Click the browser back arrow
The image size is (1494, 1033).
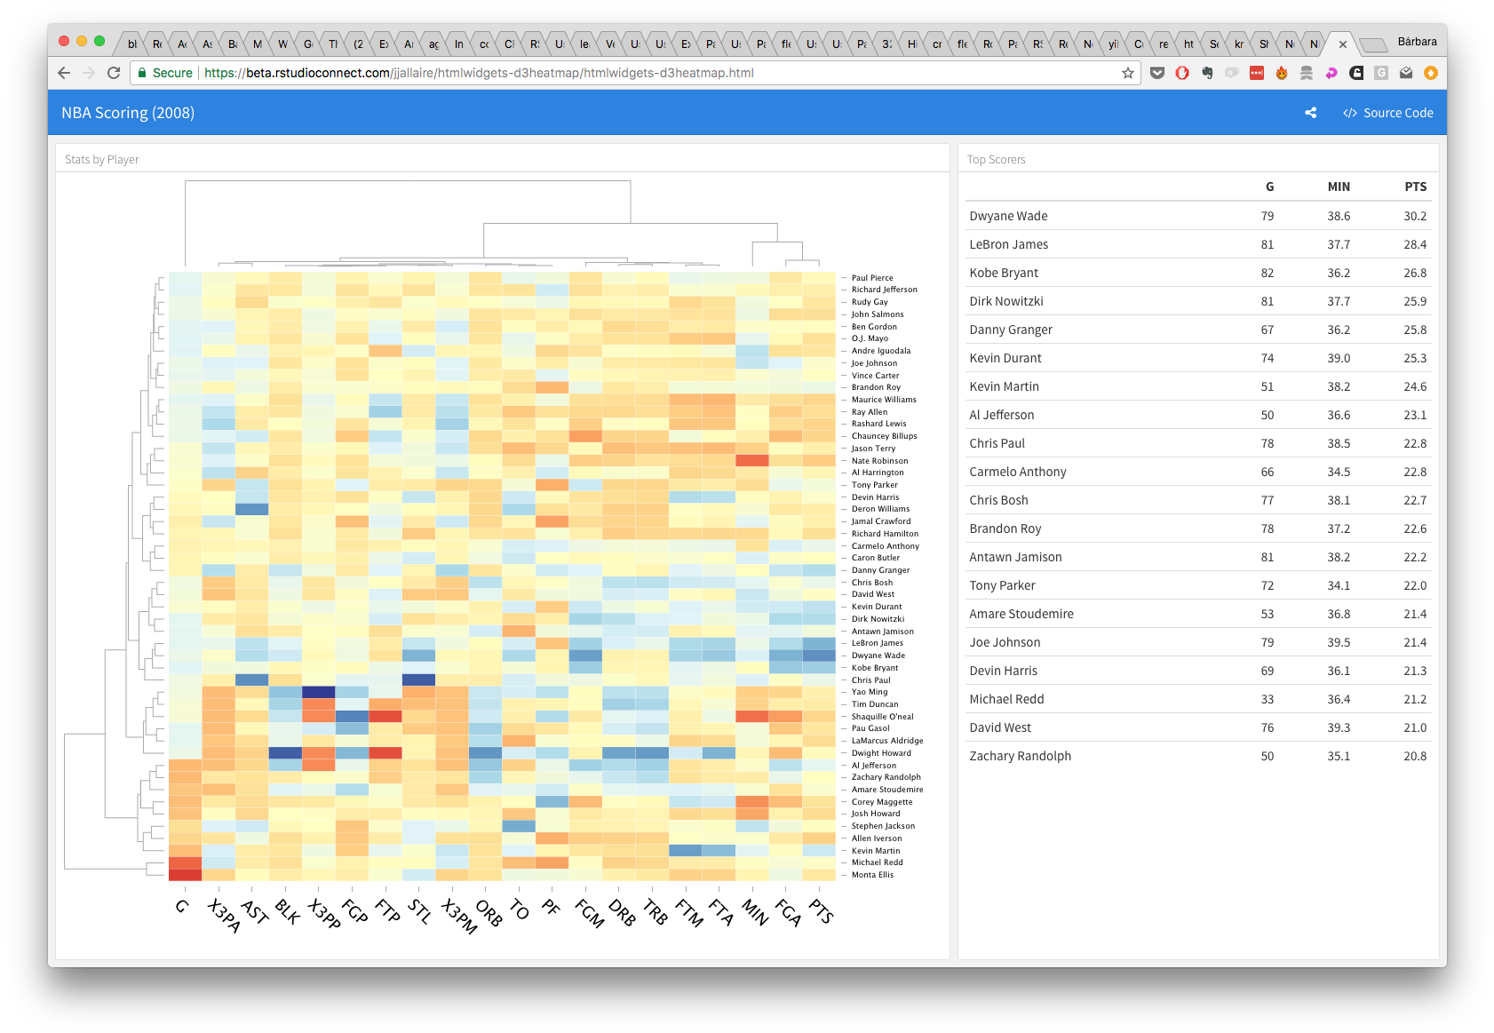click(x=63, y=73)
